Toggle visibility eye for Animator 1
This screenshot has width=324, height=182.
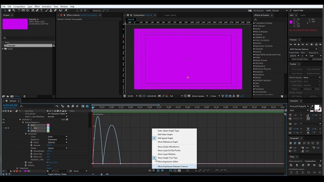click(4, 119)
